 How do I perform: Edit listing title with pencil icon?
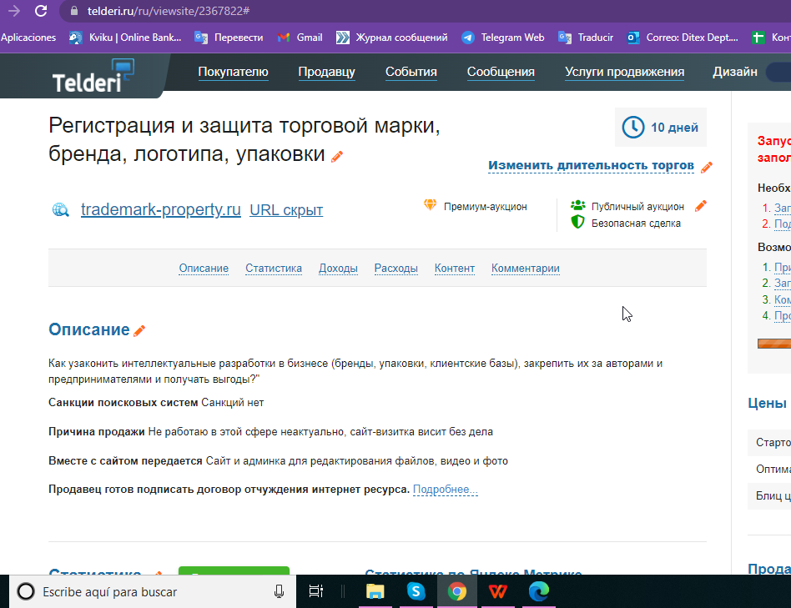tap(337, 157)
